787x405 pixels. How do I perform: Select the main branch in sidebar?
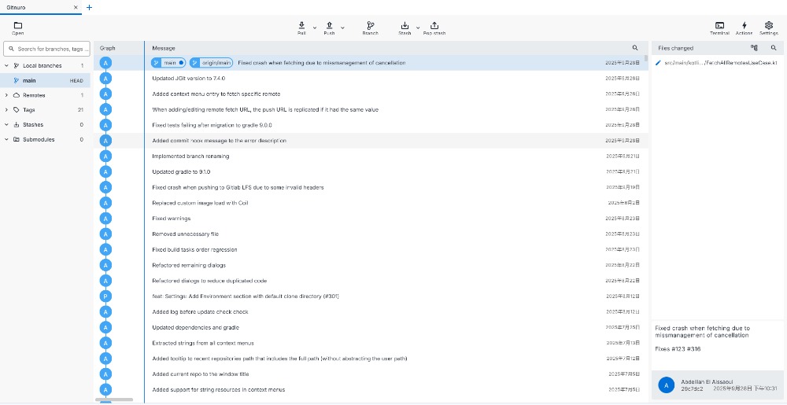(29, 80)
